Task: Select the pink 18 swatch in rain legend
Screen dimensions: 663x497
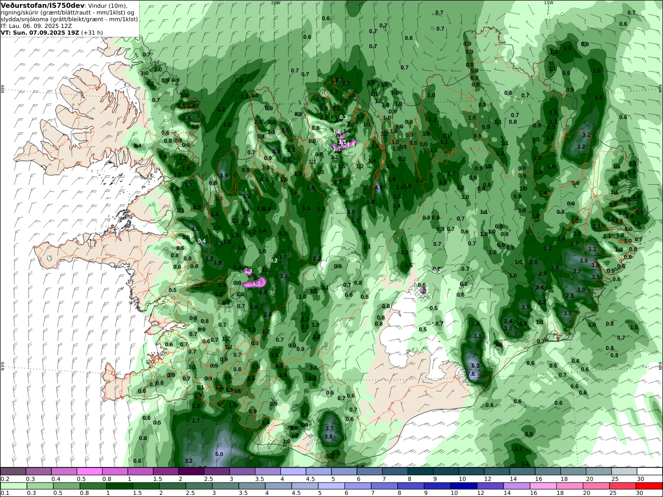Action: (x=569, y=486)
